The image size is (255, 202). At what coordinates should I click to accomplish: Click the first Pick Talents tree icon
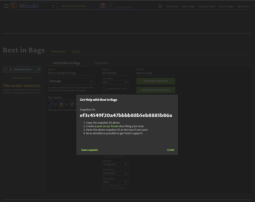point(51,104)
